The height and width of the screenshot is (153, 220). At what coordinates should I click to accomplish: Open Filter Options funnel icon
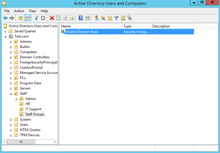pyautogui.click(x=116, y=18)
